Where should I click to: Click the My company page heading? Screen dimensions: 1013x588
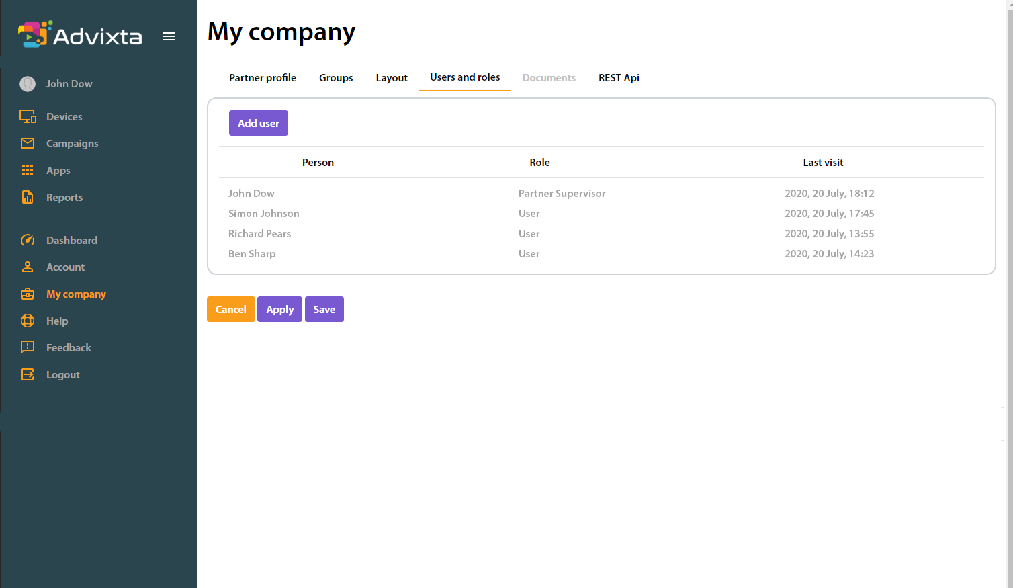pyautogui.click(x=281, y=32)
